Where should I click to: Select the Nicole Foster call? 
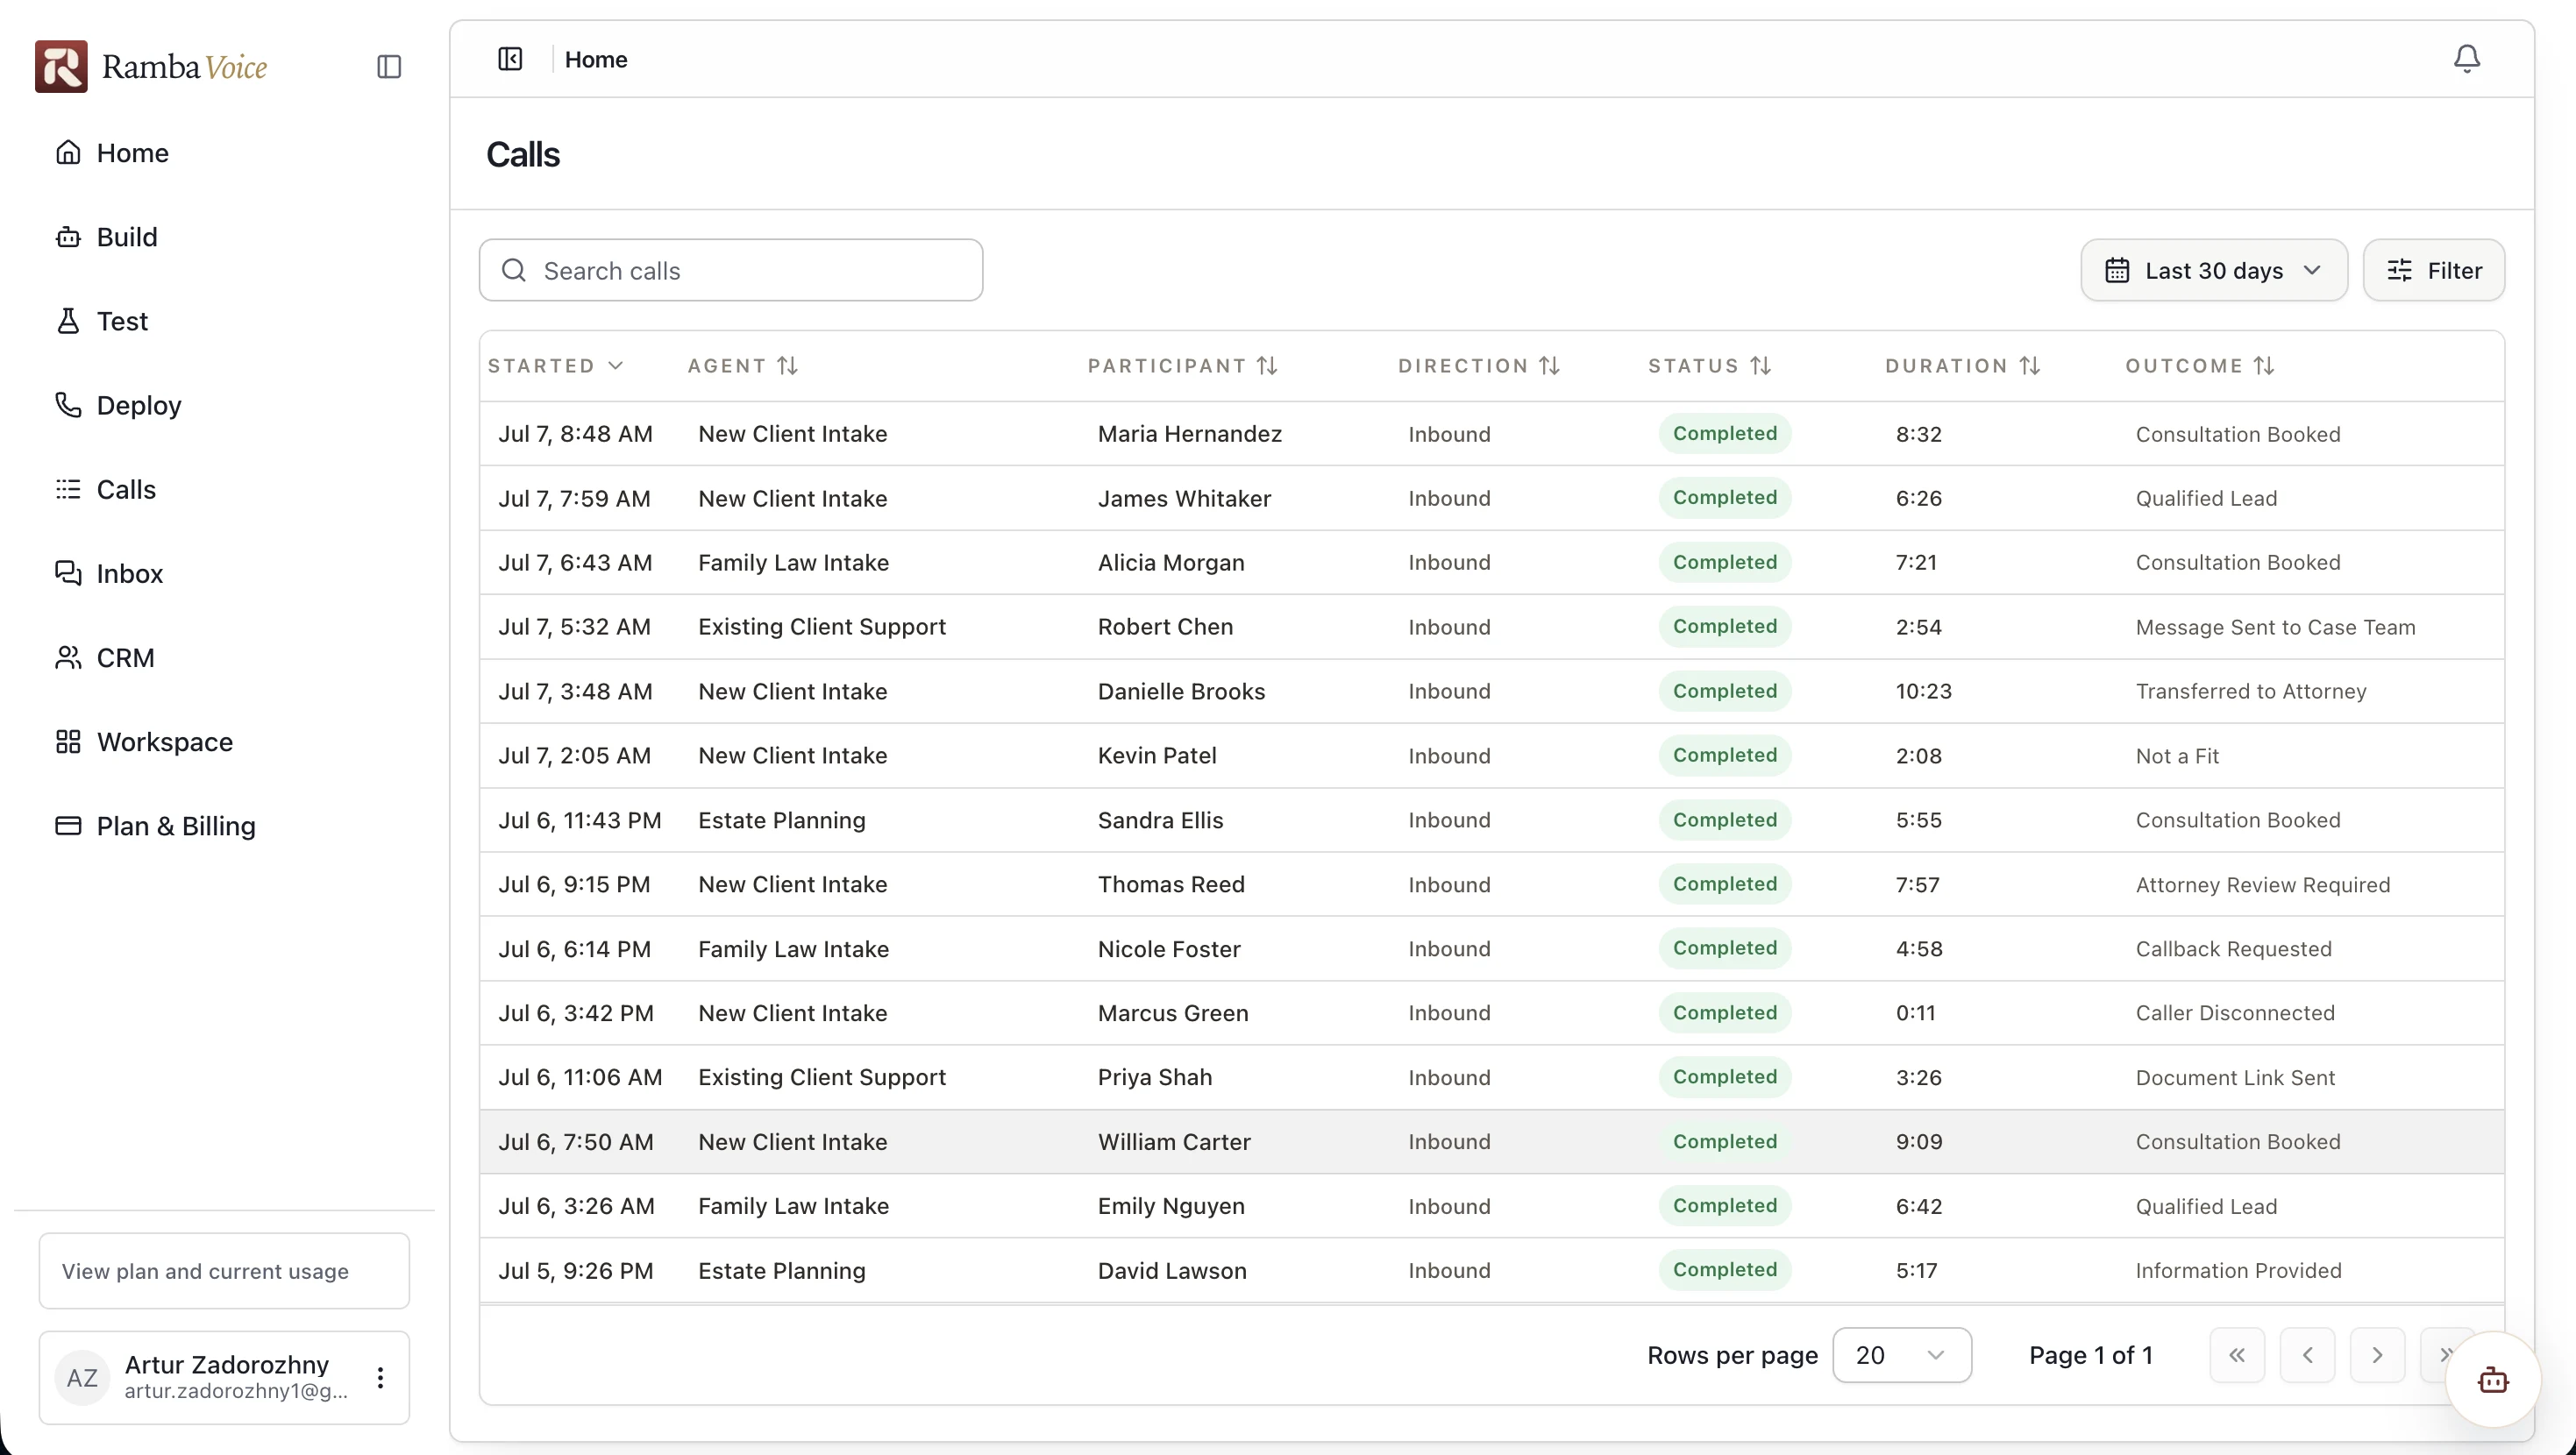tap(1492, 949)
